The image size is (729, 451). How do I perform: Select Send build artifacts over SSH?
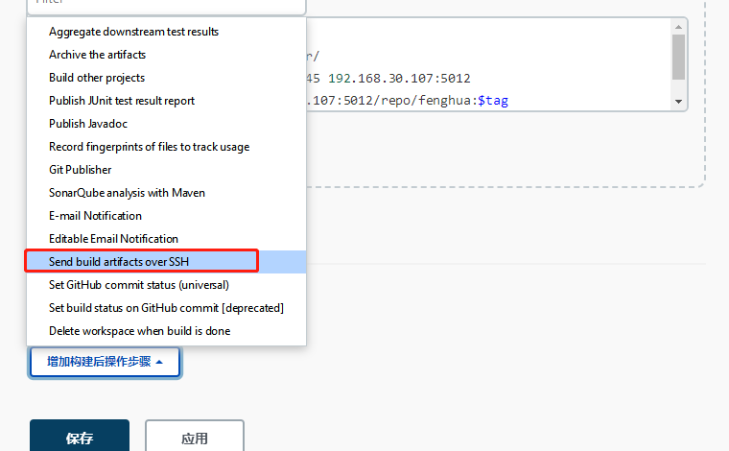click(x=166, y=262)
